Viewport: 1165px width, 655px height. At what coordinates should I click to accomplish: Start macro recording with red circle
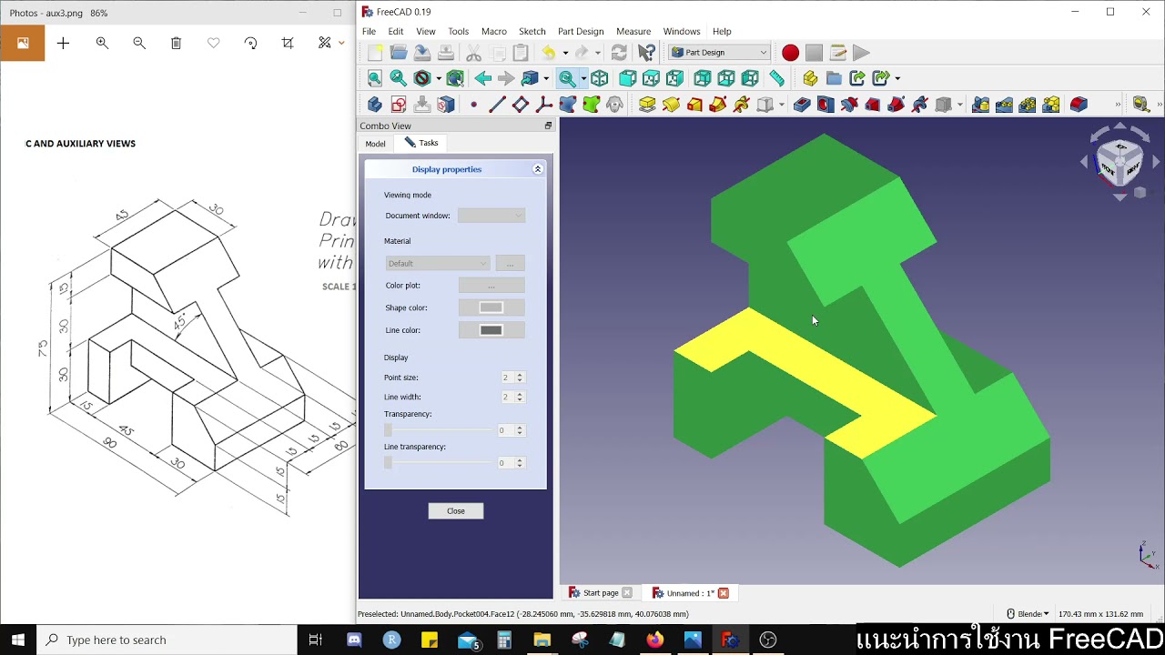pyautogui.click(x=790, y=53)
